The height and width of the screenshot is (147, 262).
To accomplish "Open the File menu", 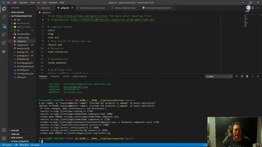I will [x=9, y=2].
